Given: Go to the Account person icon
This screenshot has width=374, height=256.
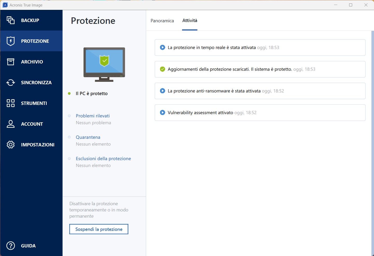Looking at the screenshot, I should [11, 124].
